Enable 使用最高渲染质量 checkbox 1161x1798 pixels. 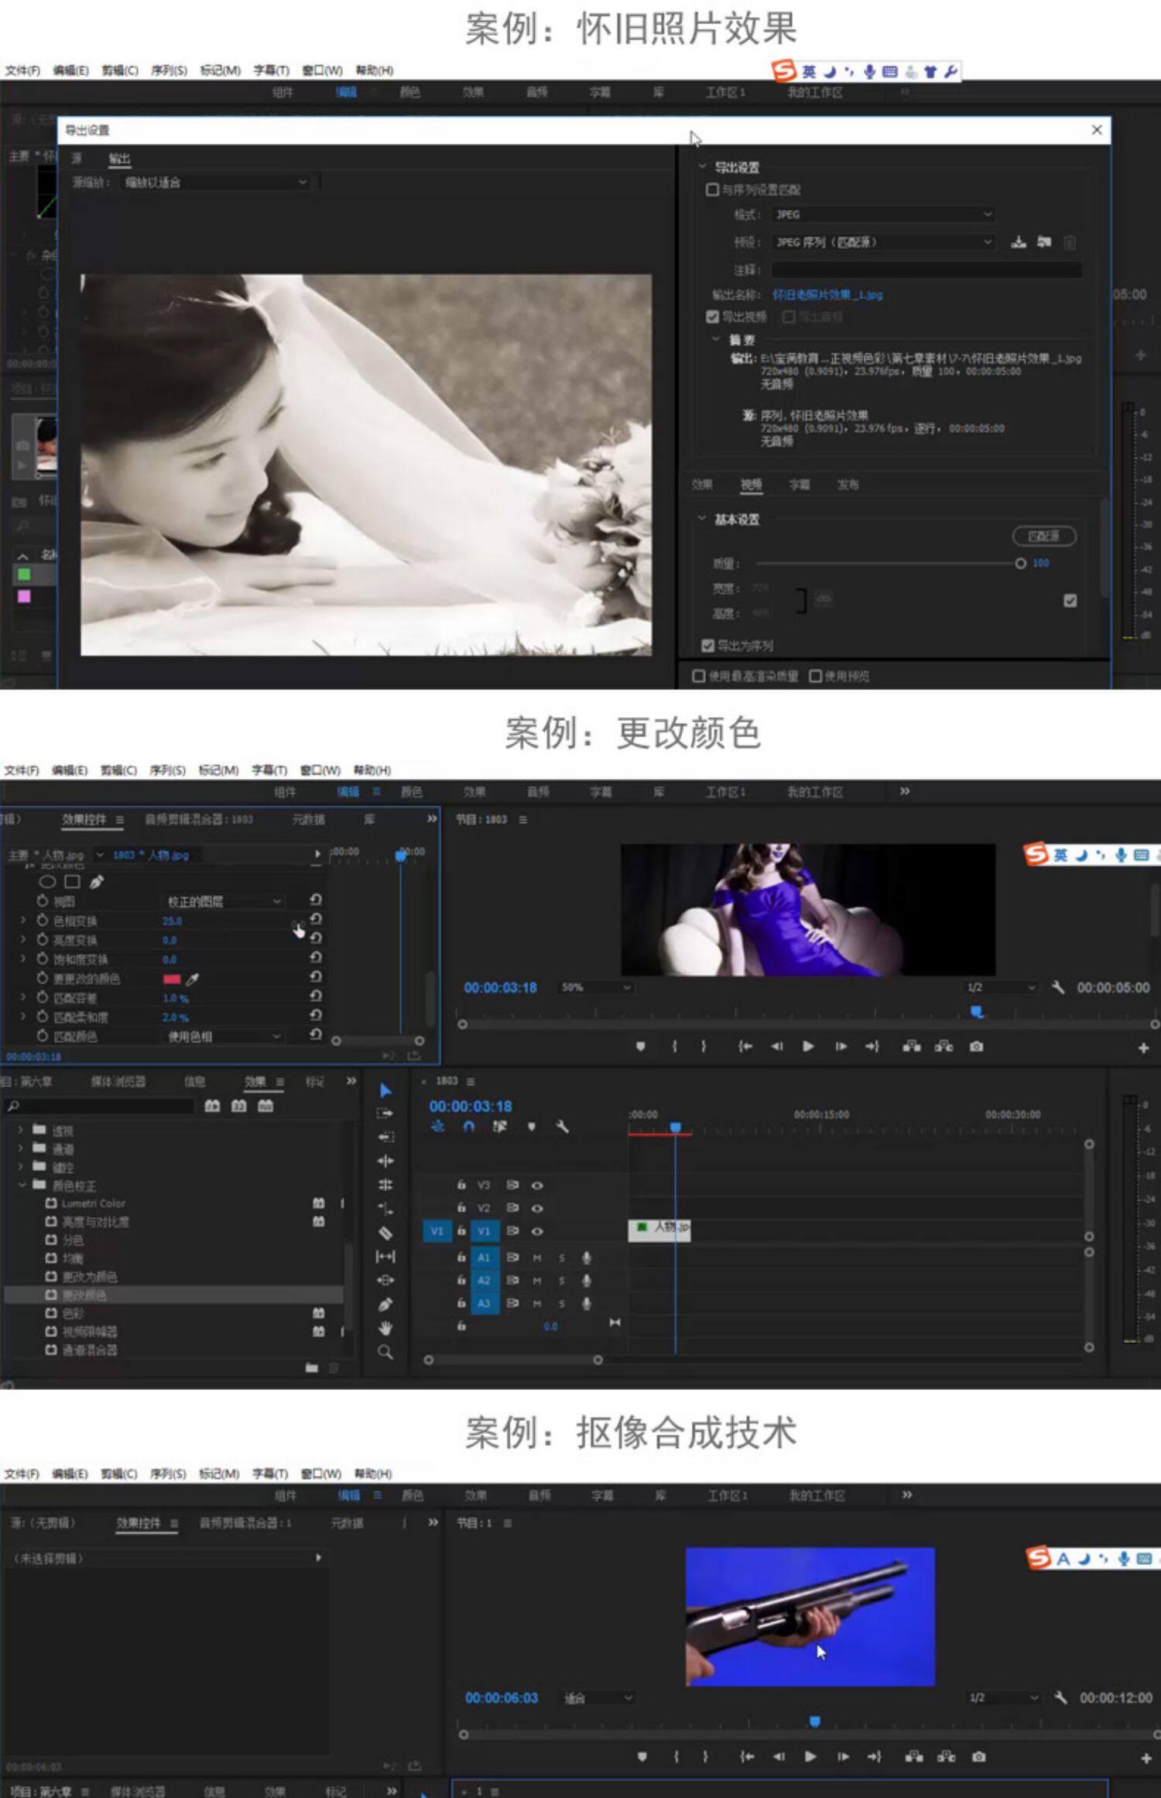(699, 676)
